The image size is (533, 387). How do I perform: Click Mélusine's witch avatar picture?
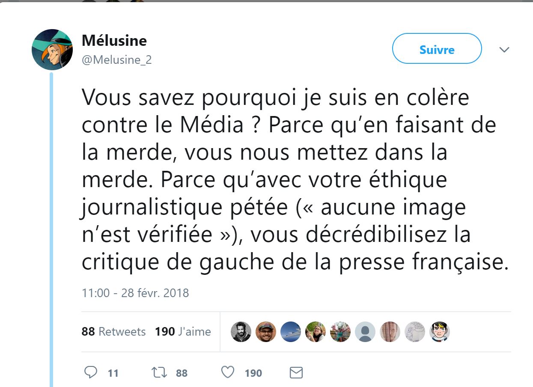53,48
